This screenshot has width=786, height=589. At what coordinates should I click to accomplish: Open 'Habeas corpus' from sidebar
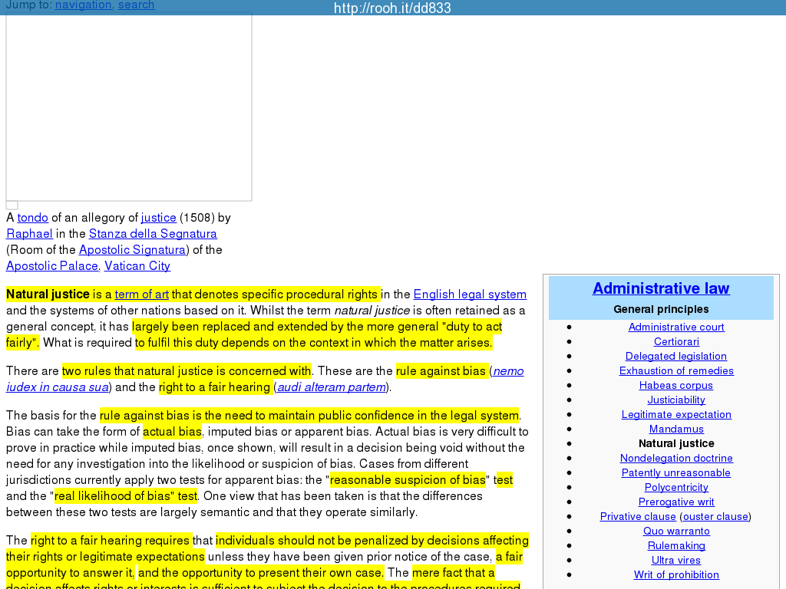click(x=676, y=385)
